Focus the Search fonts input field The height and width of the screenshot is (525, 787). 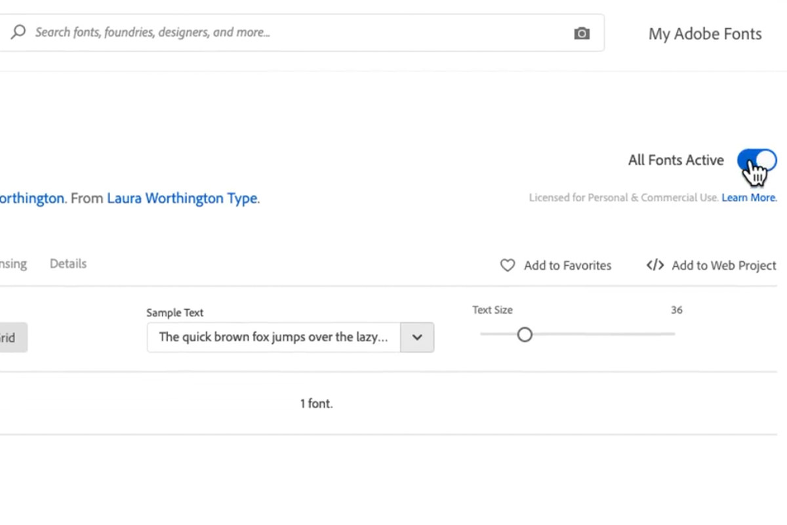click(x=295, y=32)
